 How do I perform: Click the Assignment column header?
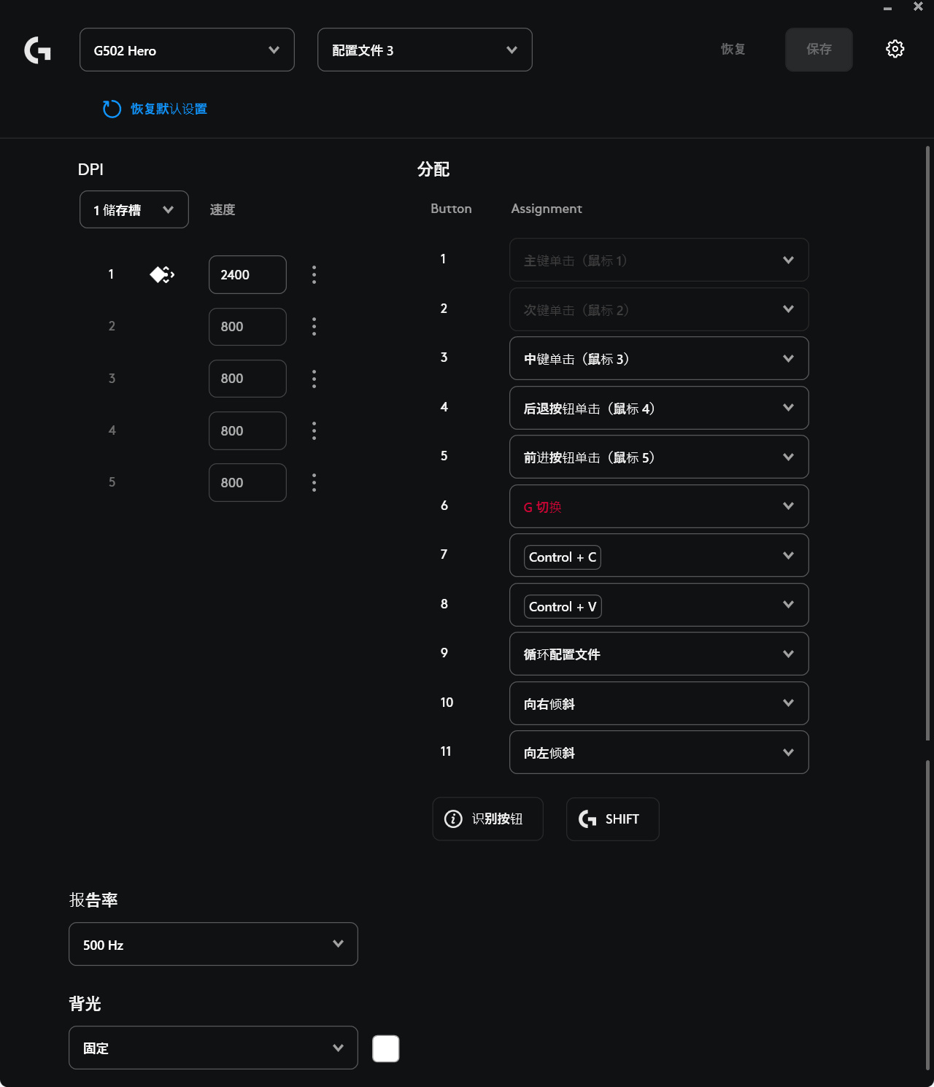tap(547, 209)
